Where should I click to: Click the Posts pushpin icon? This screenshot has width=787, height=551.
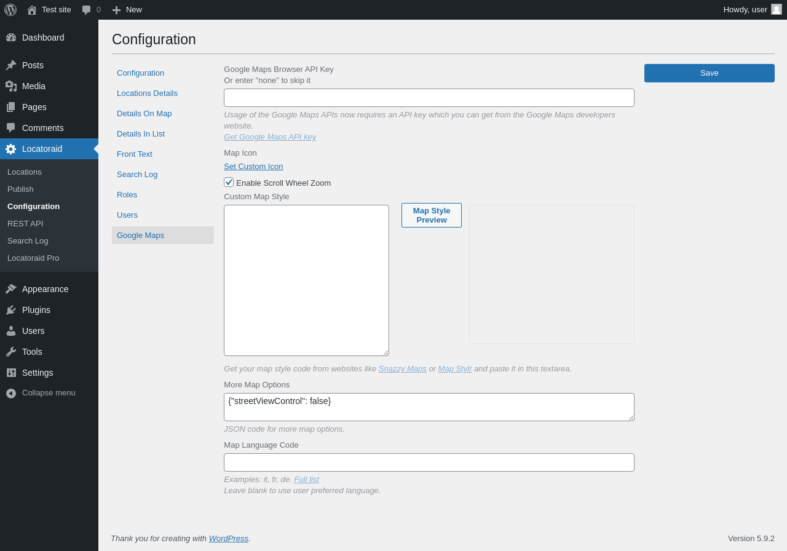click(x=11, y=65)
